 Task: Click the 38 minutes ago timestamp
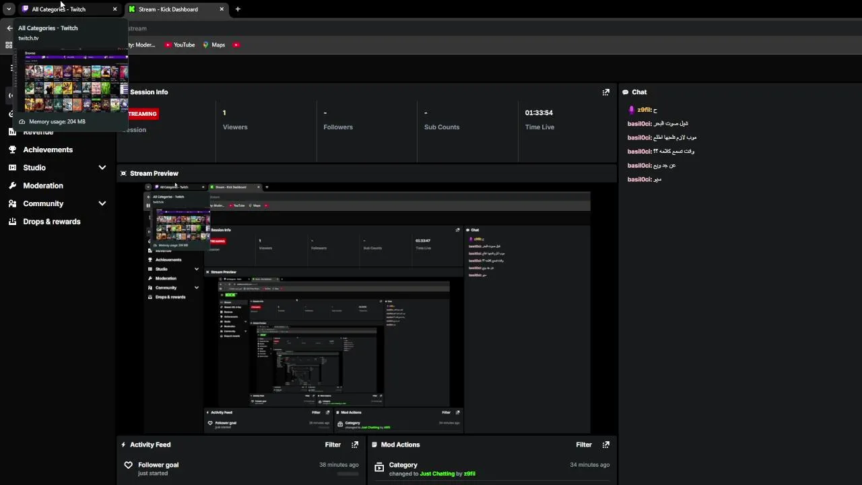pyautogui.click(x=339, y=465)
